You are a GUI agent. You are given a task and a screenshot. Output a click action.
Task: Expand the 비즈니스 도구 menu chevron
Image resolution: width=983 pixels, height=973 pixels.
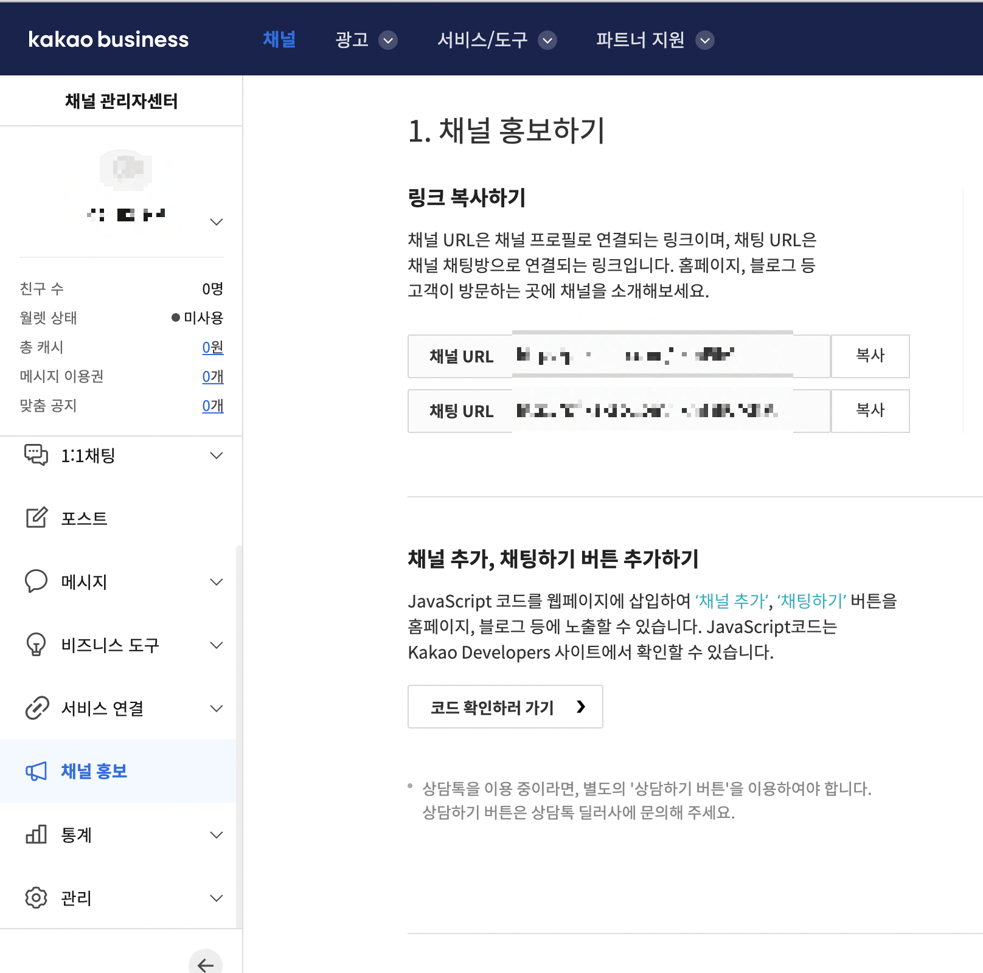point(217,645)
